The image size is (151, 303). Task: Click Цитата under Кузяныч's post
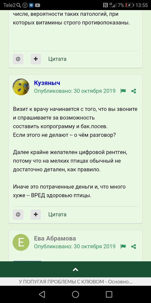[x=57, y=214]
